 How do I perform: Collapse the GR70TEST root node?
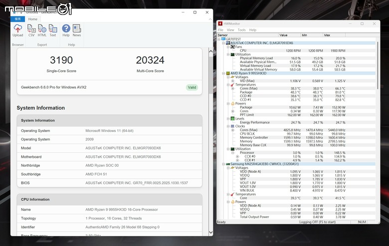(x=219, y=39)
